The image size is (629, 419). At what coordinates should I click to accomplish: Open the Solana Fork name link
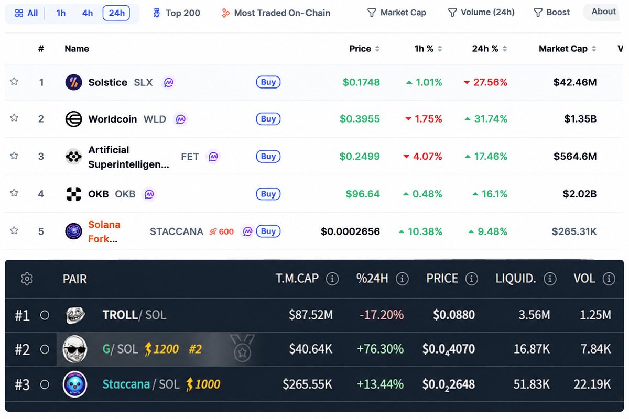click(x=104, y=231)
